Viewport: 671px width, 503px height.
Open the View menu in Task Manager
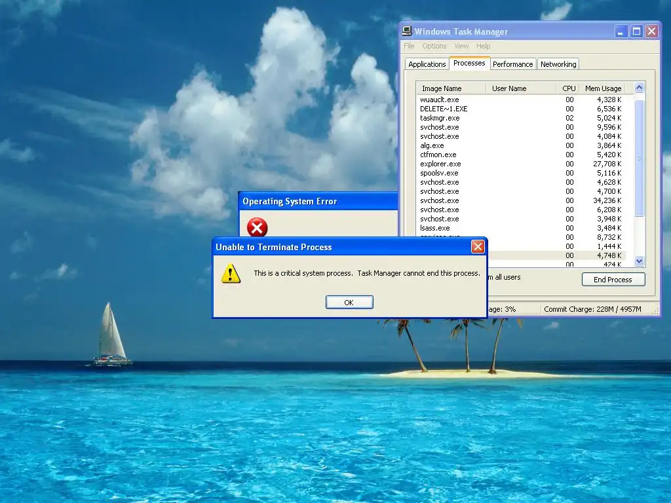click(x=461, y=46)
